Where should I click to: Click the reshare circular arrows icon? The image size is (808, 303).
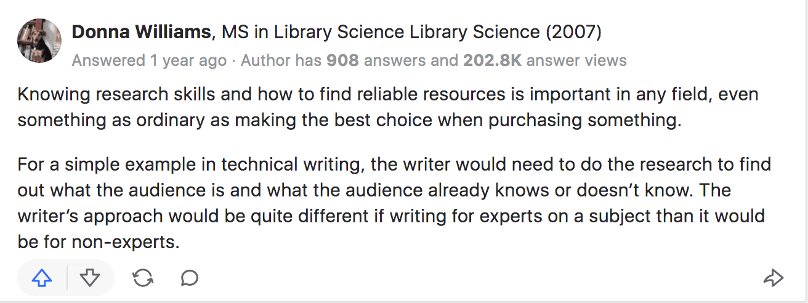point(143,278)
